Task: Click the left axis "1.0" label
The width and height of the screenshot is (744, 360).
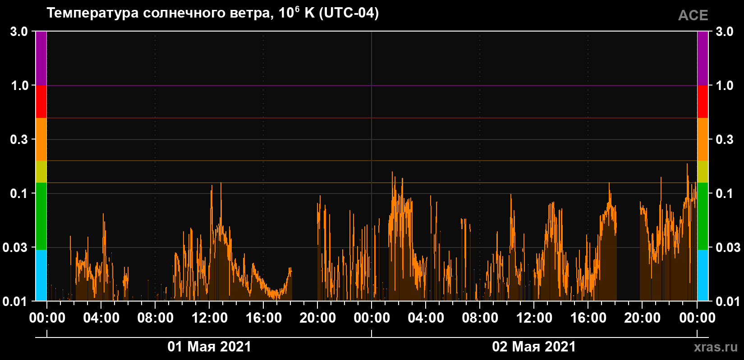Action: click(x=19, y=85)
